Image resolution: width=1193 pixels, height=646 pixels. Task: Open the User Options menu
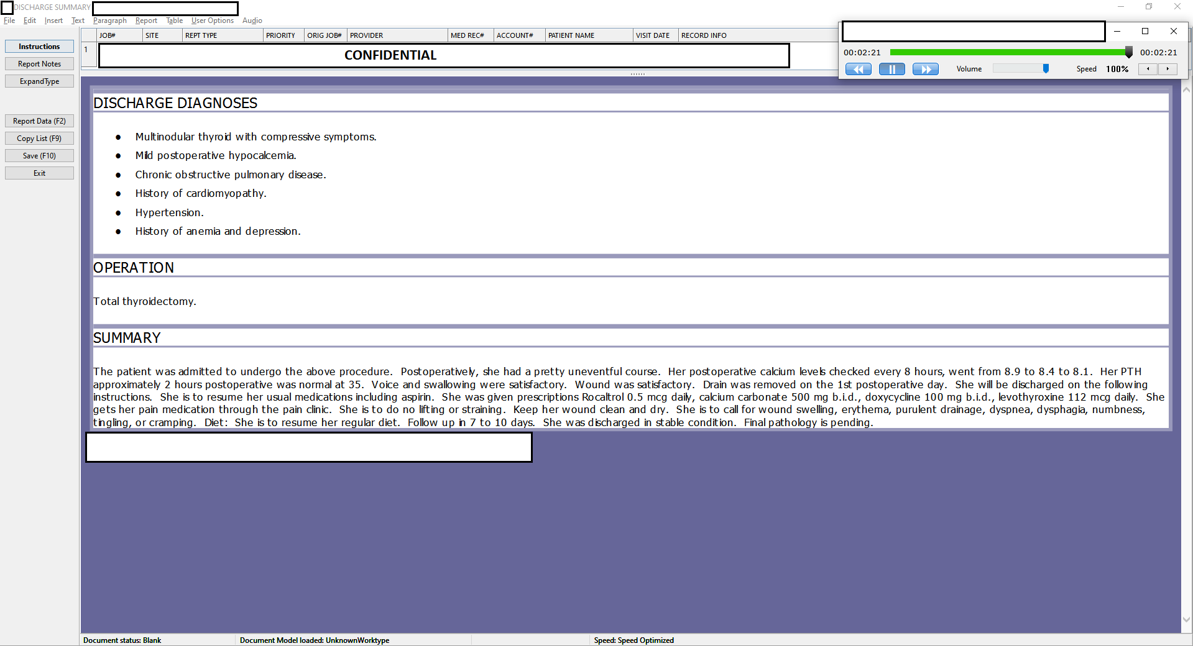click(x=213, y=20)
